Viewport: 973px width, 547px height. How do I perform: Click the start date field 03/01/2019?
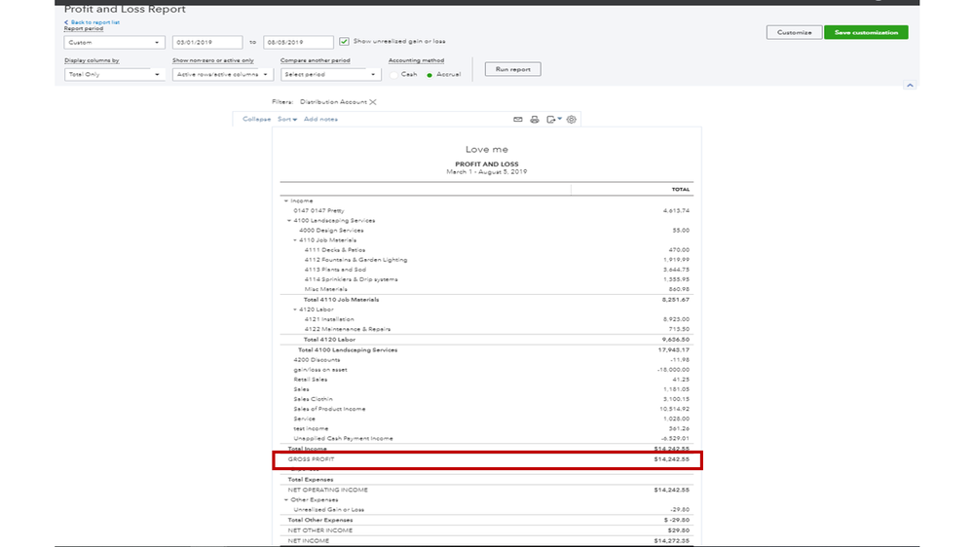tap(206, 43)
